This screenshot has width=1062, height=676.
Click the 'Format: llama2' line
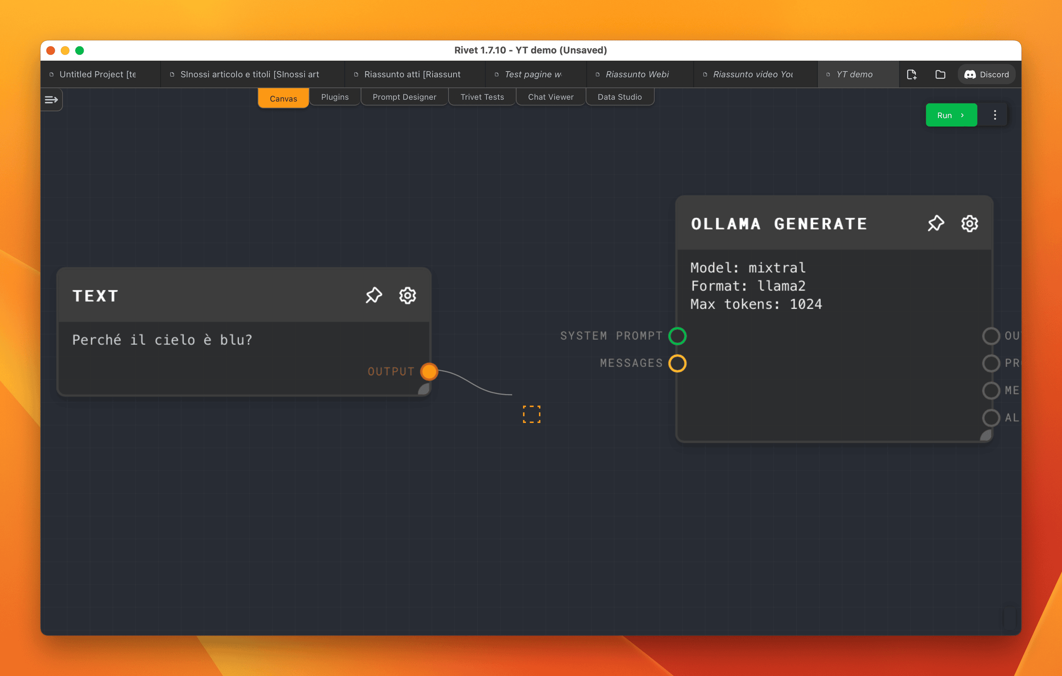[748, 286]
